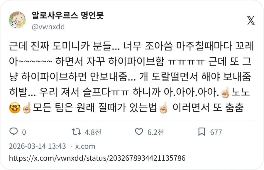
Task: Click the reply count showing 0
Action: [24, 132]
